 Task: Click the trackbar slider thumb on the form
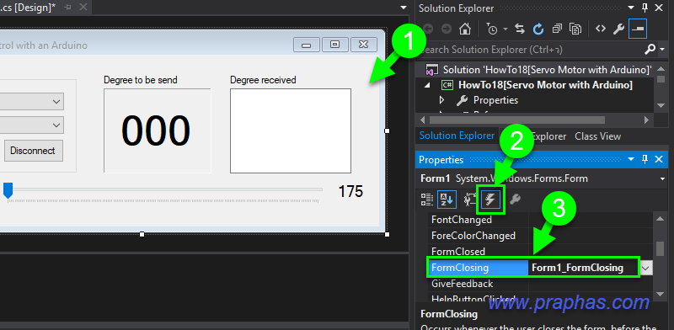pos(8,190)
